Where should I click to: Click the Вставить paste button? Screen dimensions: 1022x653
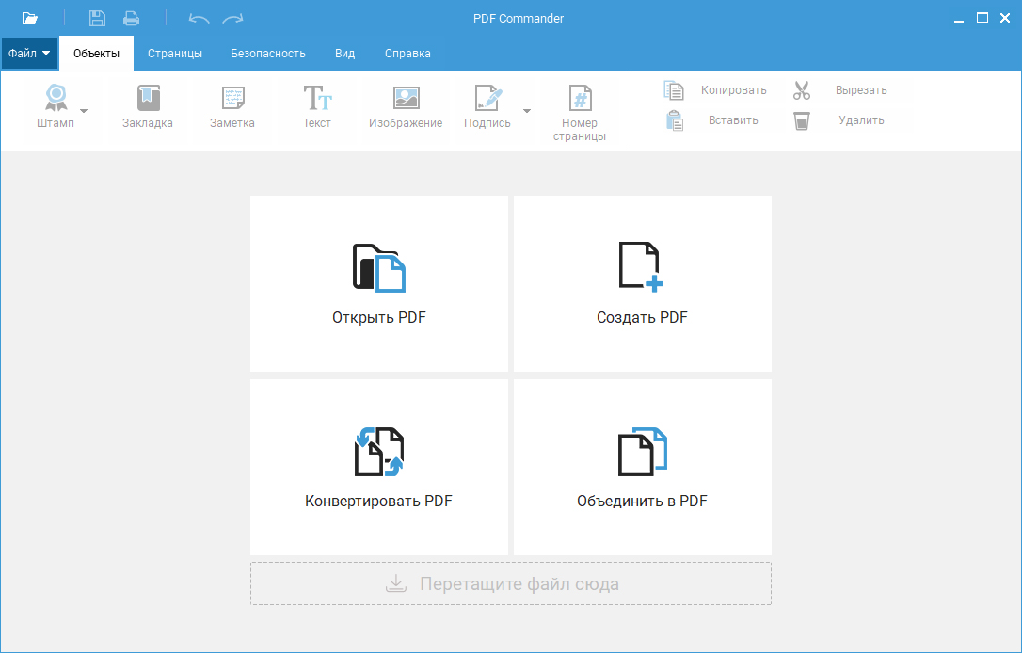(x=711, y=120)
